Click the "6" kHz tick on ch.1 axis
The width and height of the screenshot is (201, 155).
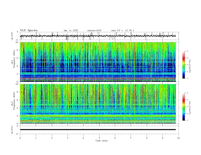point(18,58)
